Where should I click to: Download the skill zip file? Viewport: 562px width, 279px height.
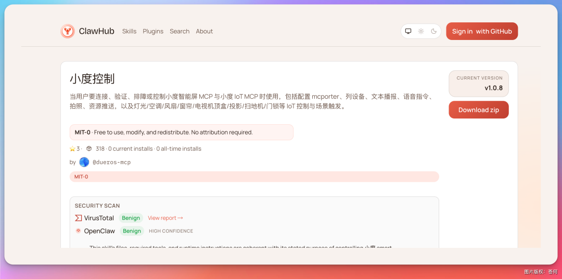click(x=479, y=110)
